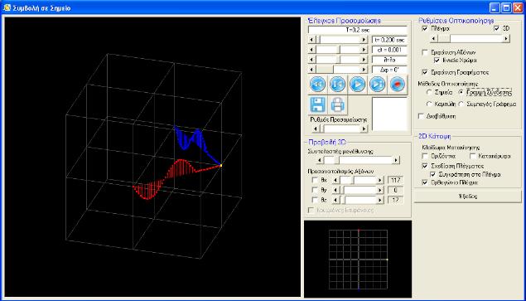
Task: Click right arrow of Δφ scrollbar
Action: point(364,70)
